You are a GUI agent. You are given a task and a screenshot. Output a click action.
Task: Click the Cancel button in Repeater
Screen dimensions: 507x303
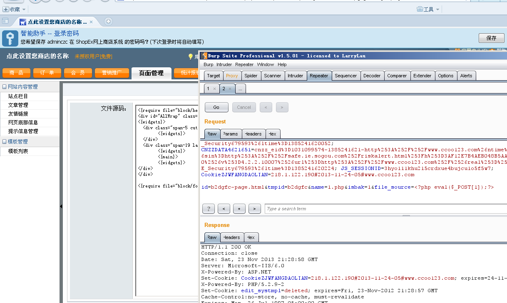(244, 107)
